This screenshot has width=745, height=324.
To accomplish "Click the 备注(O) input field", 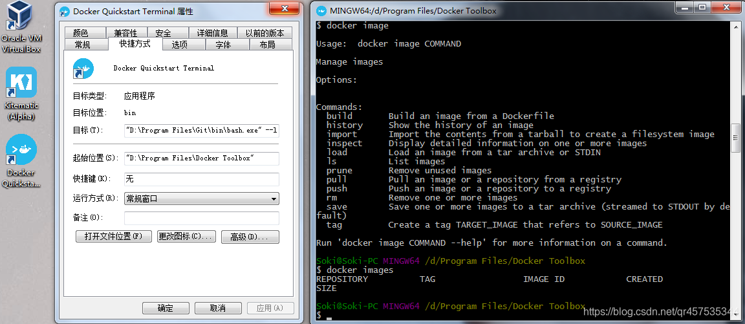I will tap(202, 218).
